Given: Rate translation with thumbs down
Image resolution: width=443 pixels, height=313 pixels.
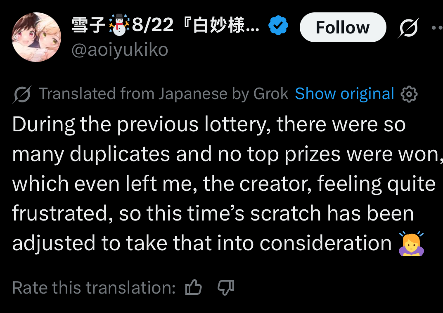Looking at the screenshot, I should 226,287.
